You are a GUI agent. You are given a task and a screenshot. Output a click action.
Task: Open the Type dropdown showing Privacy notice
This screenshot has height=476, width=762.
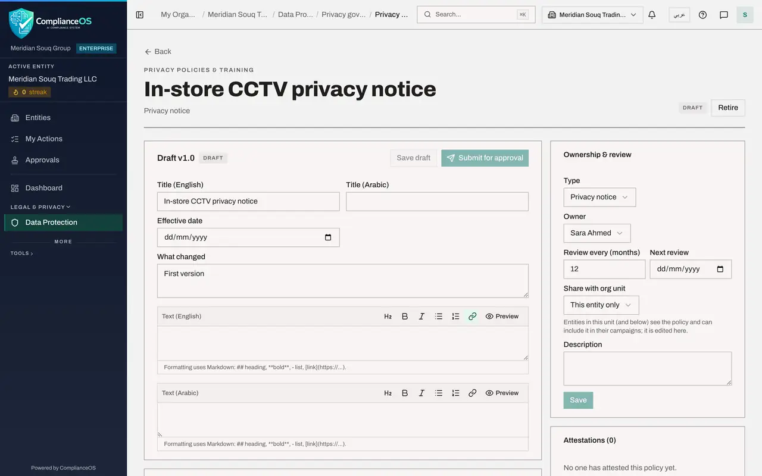tap(599, 197)
